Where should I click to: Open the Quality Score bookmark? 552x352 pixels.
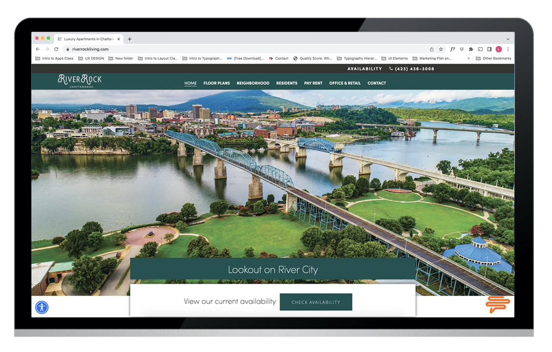[x=313, y=59]
